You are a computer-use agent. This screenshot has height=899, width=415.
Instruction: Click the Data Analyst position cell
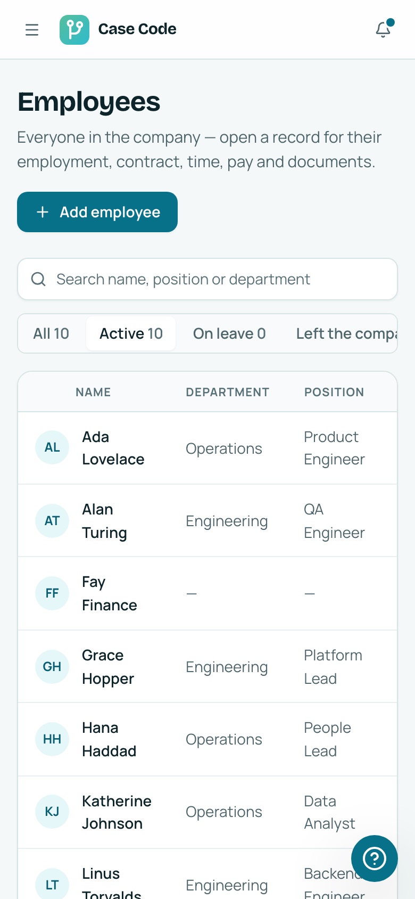pyautogui.click(x=329, y=812)
